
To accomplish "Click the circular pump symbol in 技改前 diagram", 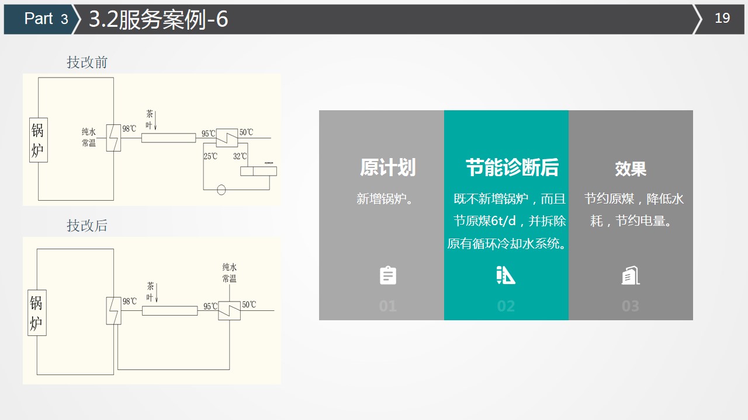I will [221, 190].
